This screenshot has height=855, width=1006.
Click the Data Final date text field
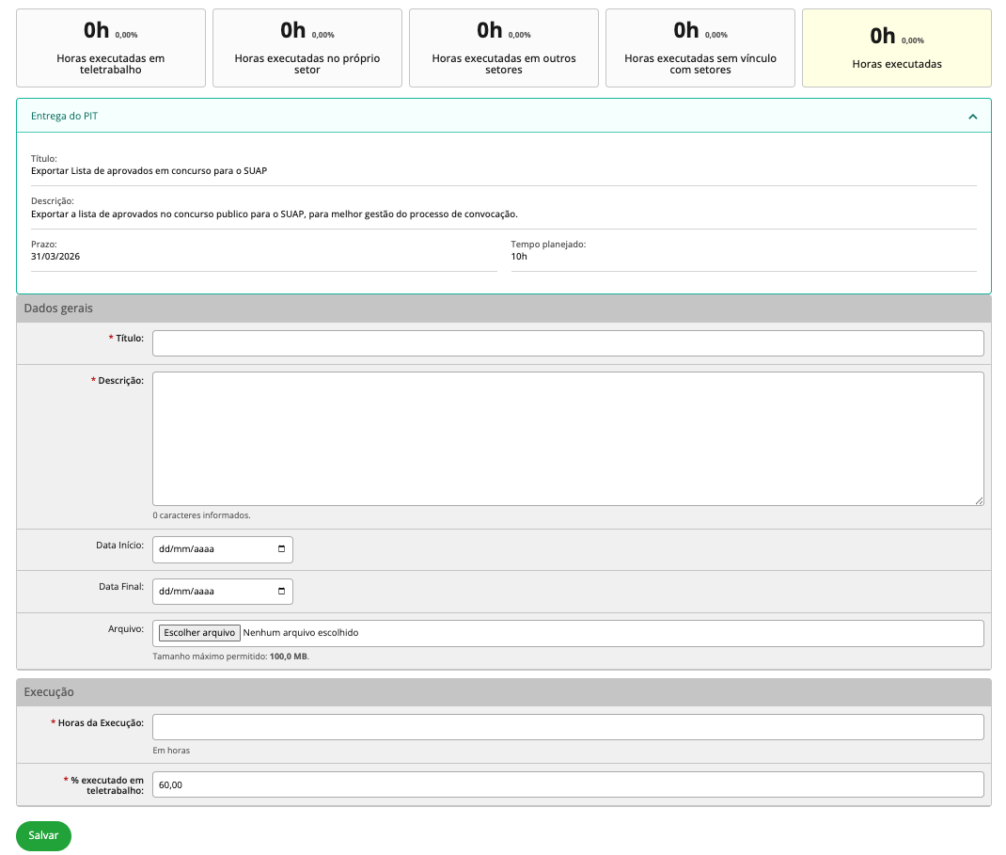point(212,592)
